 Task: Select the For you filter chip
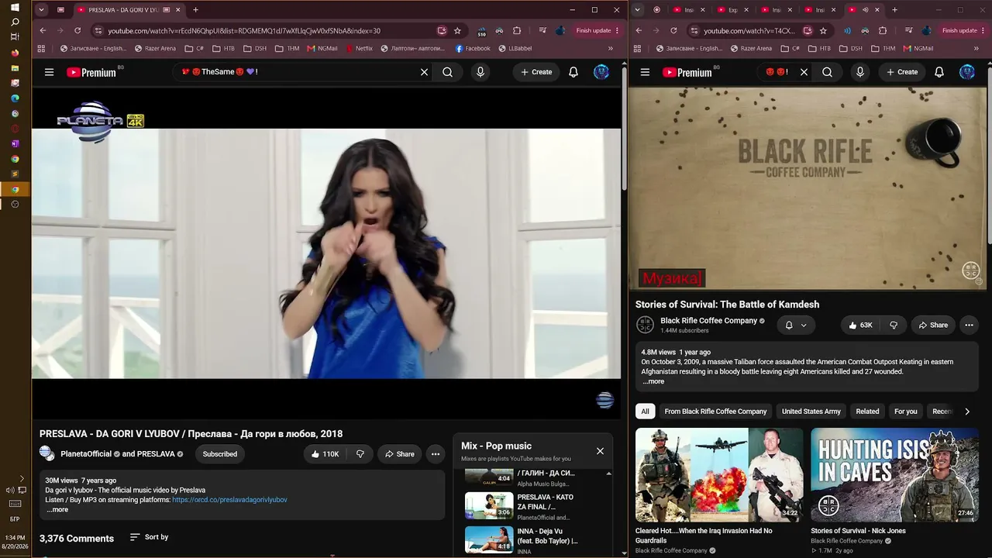(x=905, y=412)
